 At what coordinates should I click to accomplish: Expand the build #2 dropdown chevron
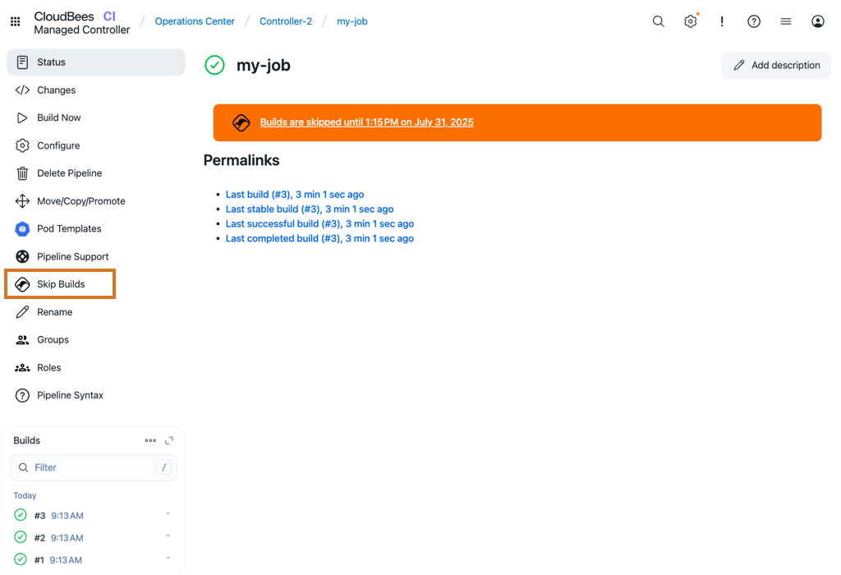tap(168, 536)
